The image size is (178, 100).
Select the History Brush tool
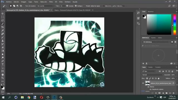click(x=3, y=44)
